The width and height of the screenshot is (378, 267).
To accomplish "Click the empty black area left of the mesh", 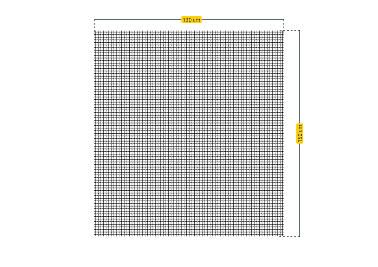I will [x=45, y=132].
